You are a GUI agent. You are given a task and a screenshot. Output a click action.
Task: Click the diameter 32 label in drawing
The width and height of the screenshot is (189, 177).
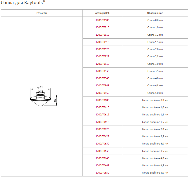40,87
